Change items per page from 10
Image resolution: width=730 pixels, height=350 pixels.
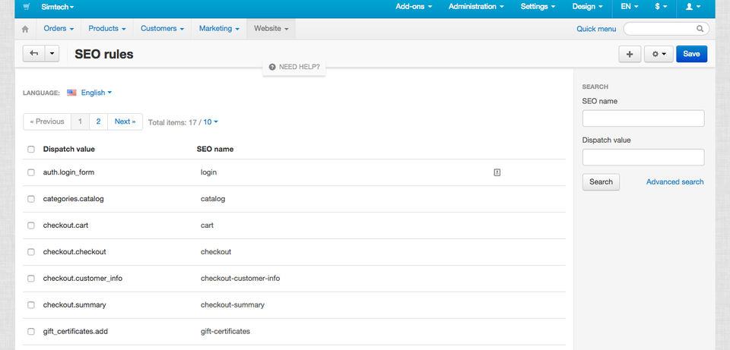pos(211,121)
